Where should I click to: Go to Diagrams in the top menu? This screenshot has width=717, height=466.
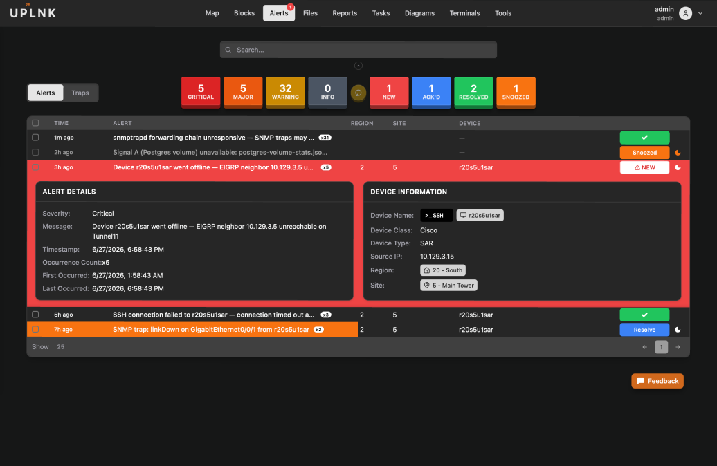click(x=419, y=13)
